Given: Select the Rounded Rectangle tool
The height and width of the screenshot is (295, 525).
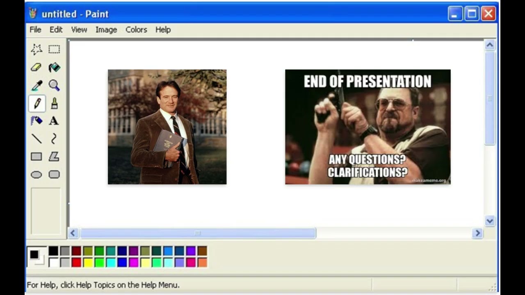Looking at the screenshot, I should pos(54,175).
